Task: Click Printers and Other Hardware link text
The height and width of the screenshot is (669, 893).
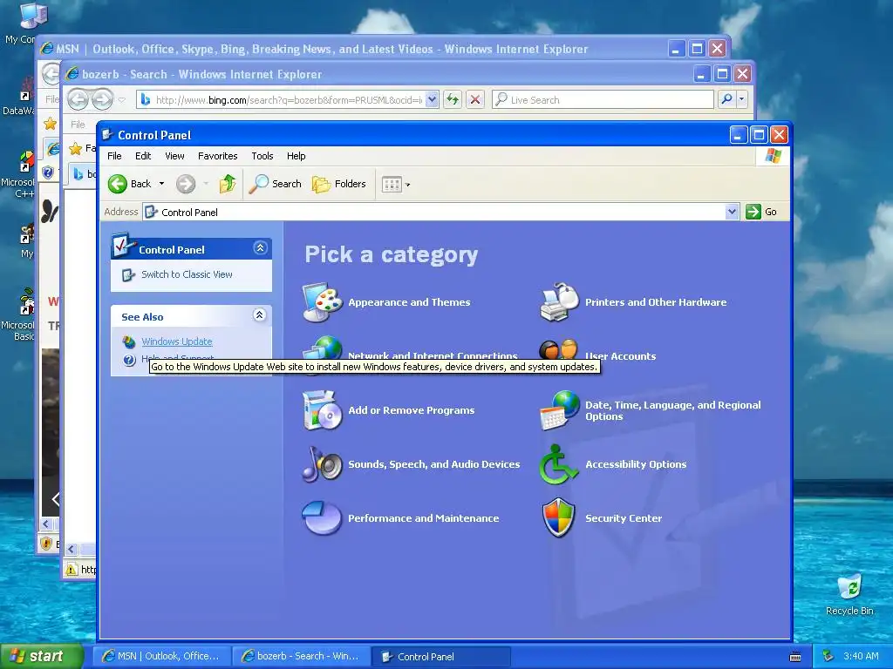Action: click(x=656, y=302)
